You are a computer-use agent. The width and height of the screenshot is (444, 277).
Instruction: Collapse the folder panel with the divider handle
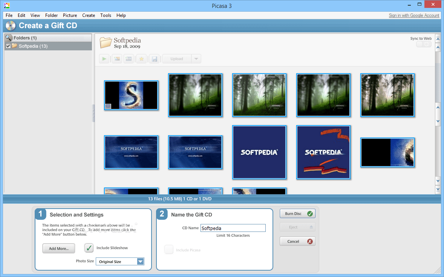93,113
